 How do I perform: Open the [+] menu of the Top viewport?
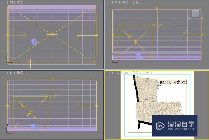click(x=5, y=2)
